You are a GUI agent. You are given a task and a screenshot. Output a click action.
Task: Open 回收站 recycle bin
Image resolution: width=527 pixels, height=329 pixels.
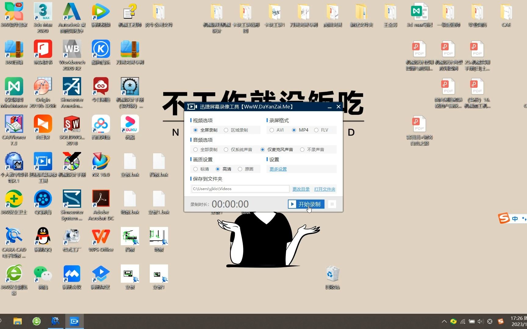coord(332,277)
